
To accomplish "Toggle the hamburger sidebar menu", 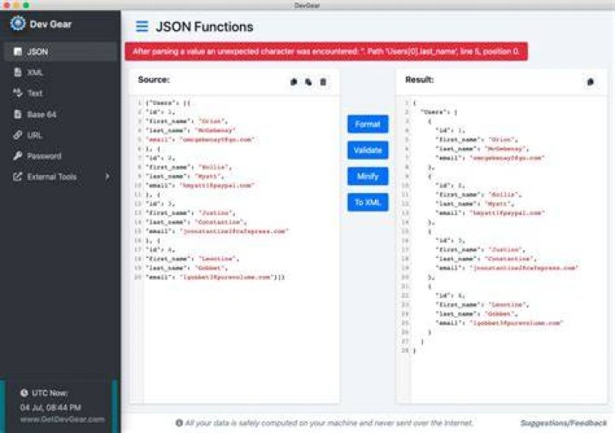I will coord(142,26).
